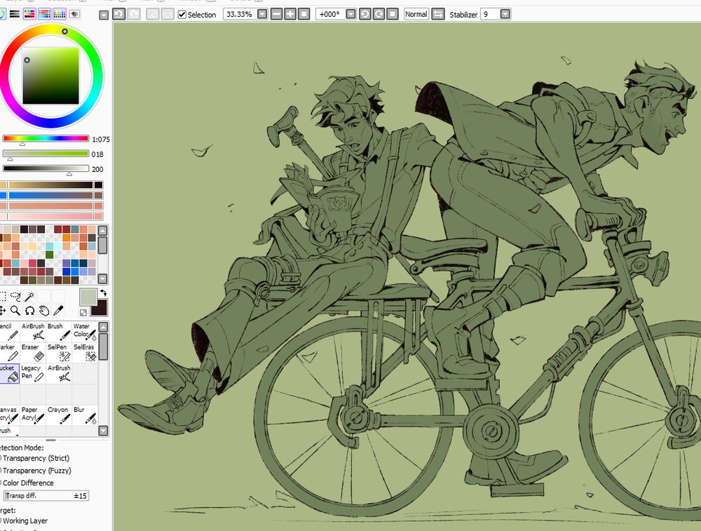Toggle the RGB slider panel
Image resolution: width=701 pixels, height=531 pixels.
coord(14,14)
